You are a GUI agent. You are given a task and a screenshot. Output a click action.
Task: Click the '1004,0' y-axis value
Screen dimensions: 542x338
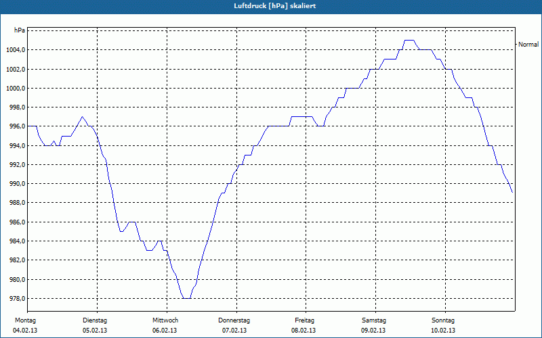coord(16,50)
